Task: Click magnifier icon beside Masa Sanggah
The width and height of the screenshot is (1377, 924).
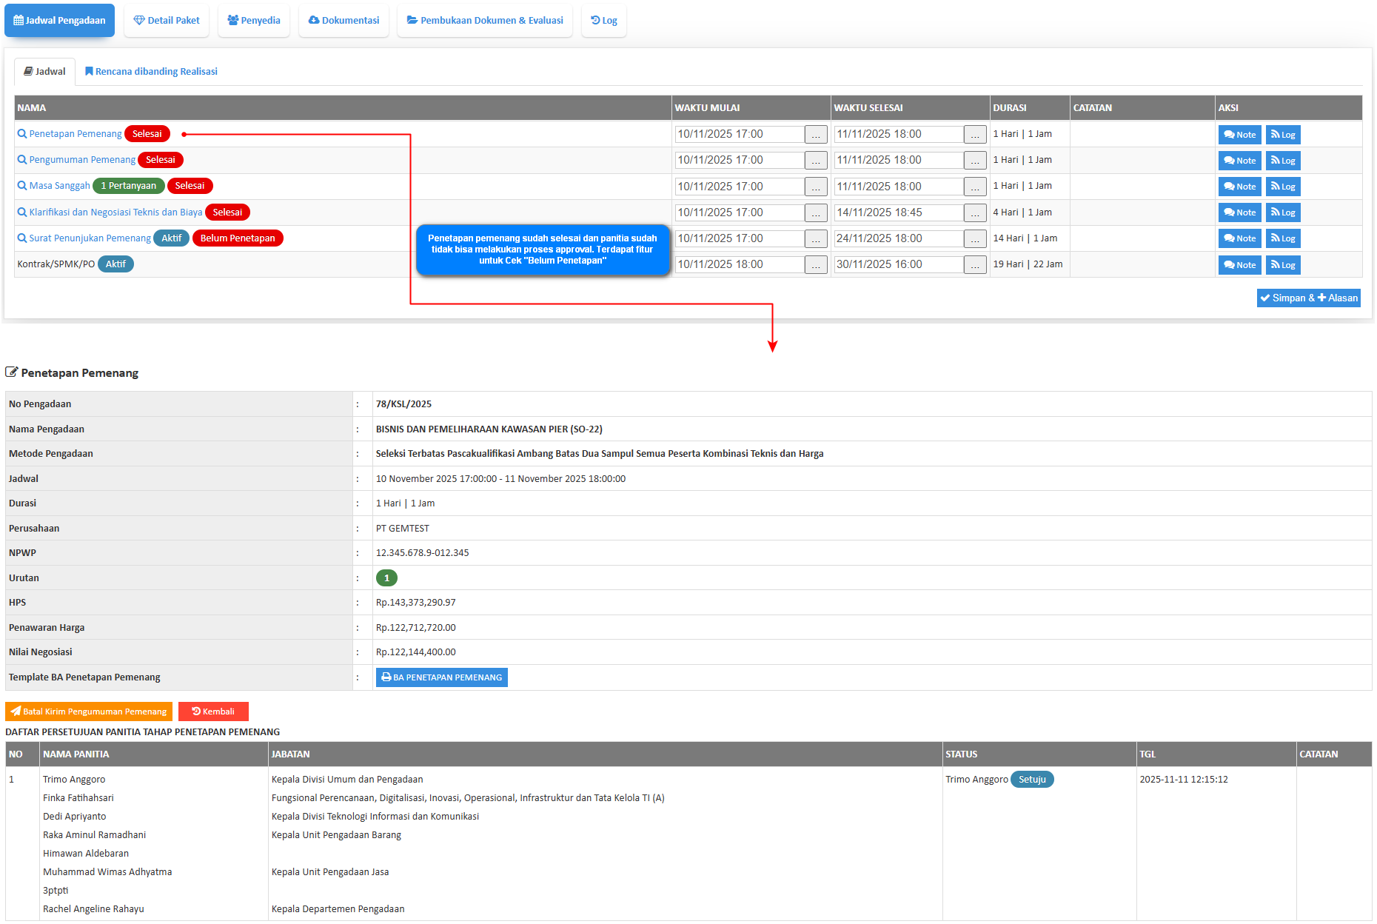Action: pos(22,186)
